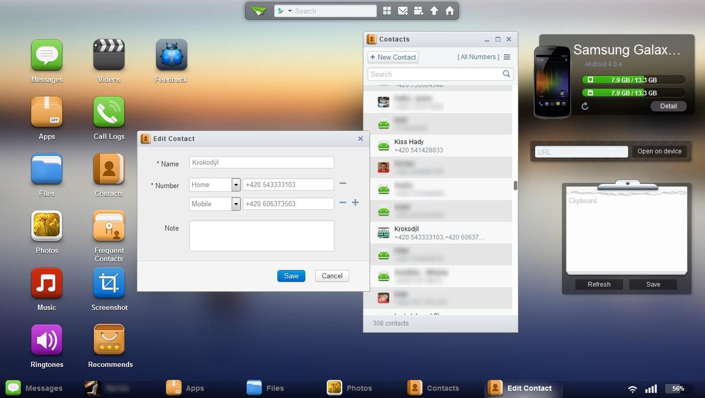Open the All Numbers filter
This screenshot has height=398, width=705.
(478, 57)
